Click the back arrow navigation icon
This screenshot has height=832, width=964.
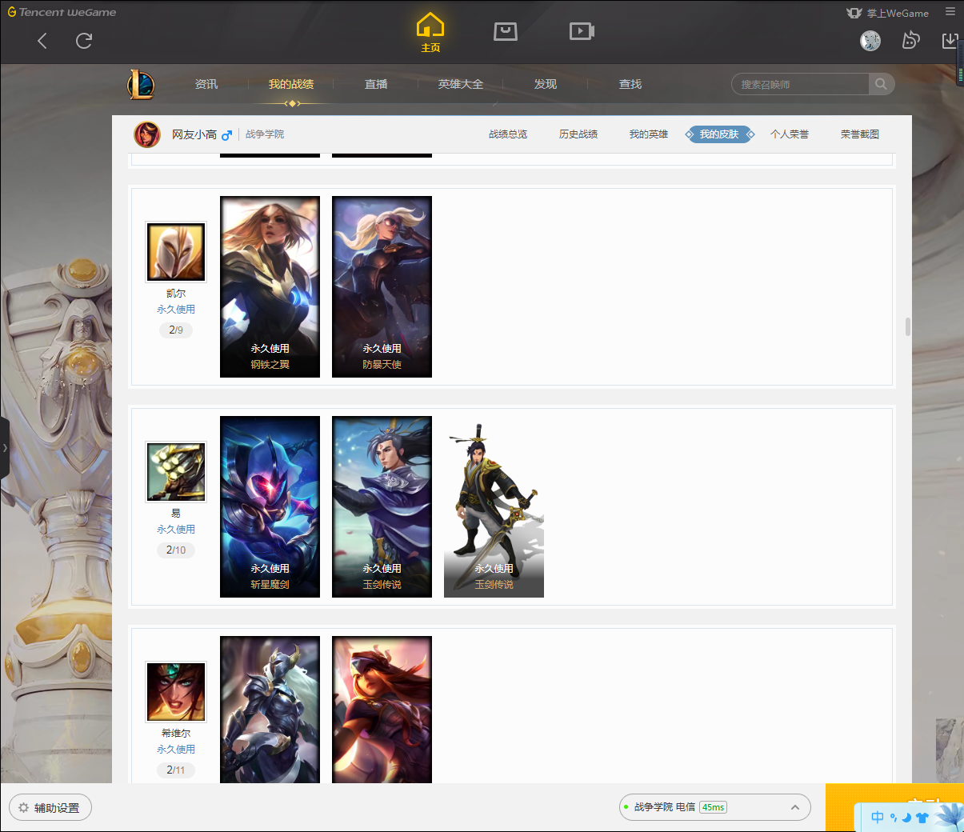pyautogui.click(x=42, y=41)
